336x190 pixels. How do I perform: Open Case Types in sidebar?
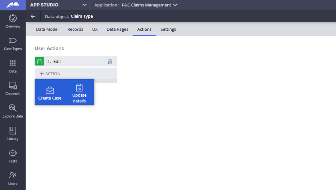click(x=13, y=44)
